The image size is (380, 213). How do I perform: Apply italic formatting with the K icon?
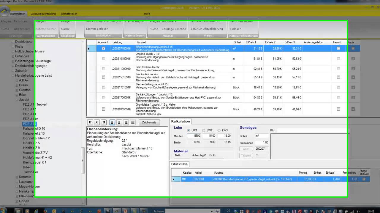[x=97, y=122]
